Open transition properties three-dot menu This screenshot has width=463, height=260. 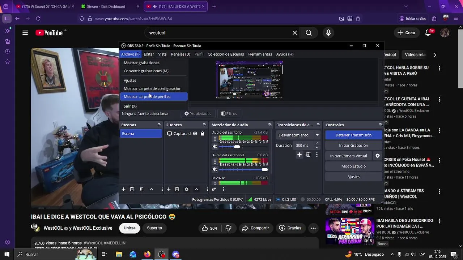pyautogui.click(x=317, y=155)
